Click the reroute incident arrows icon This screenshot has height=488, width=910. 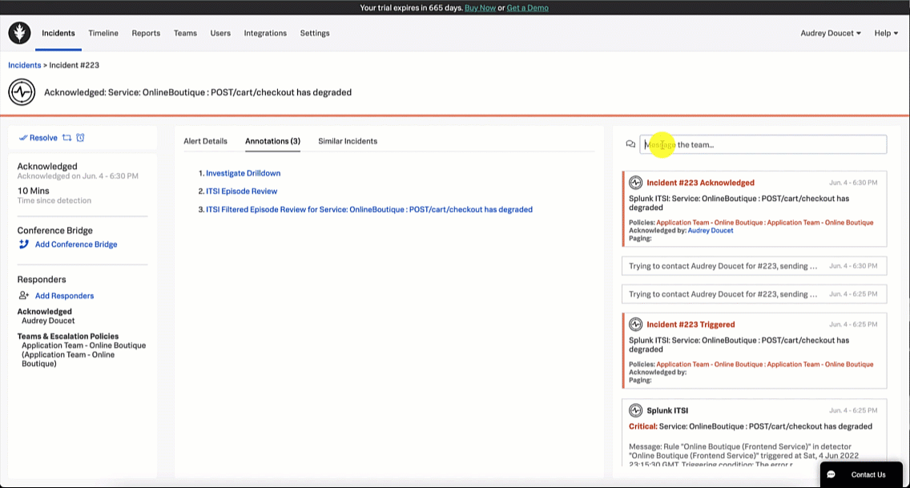click(x=66, y=138)
